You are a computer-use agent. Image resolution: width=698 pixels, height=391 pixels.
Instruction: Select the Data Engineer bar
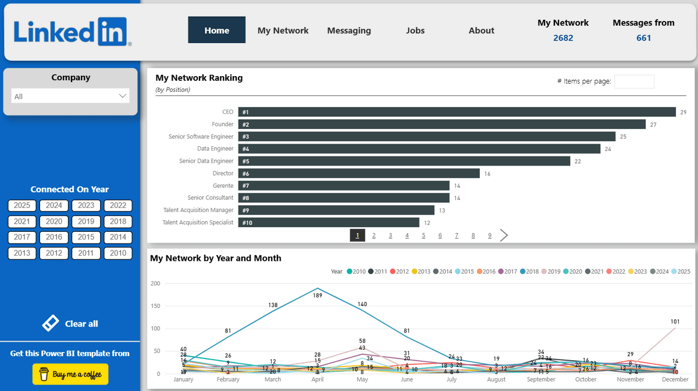(x=419, y=149)
